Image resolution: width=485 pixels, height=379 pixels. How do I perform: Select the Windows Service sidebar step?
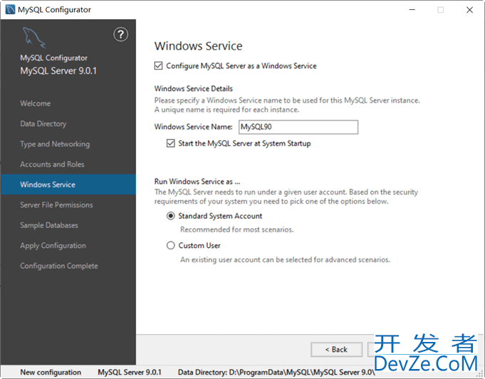pyautogui.click(x=68, y=185)
